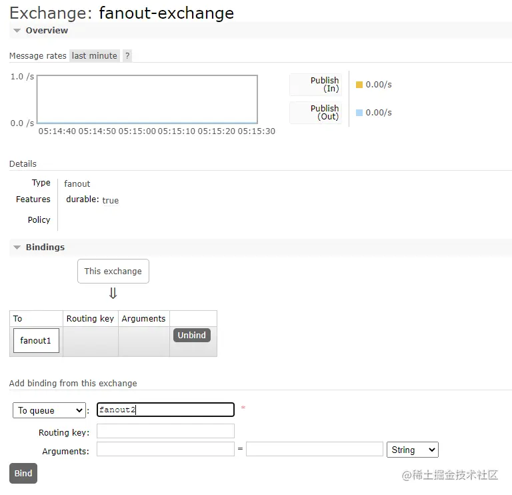
Task: Open the 'To queue' destination dropdown
Action: 49,410
